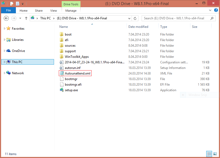Click This PC in address breadcrumb

point(46,18)
